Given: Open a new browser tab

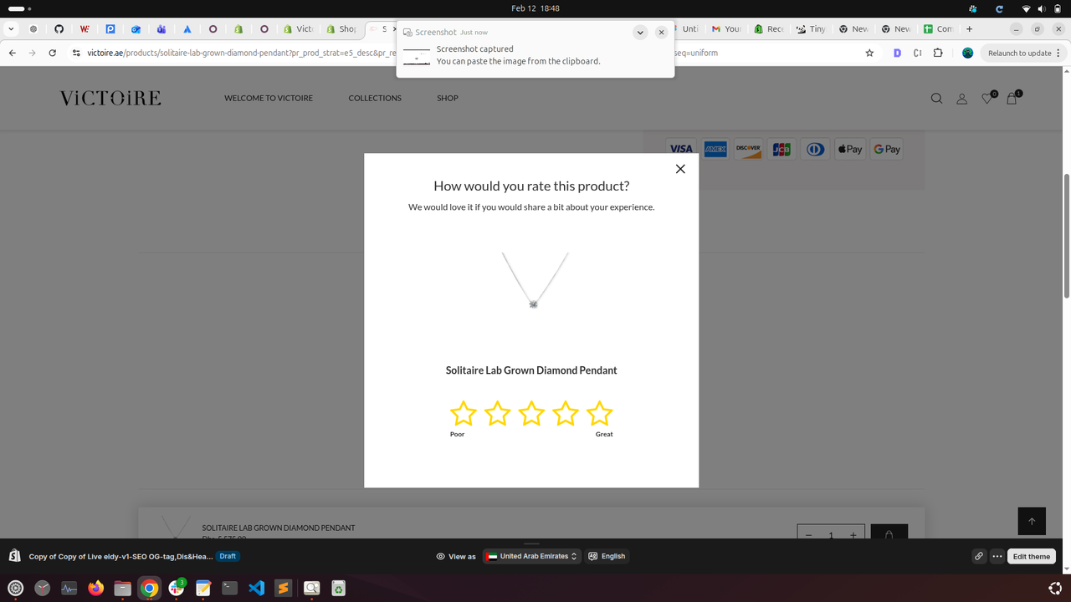Looking at the screenshot, I should click(x=969, y=28).
